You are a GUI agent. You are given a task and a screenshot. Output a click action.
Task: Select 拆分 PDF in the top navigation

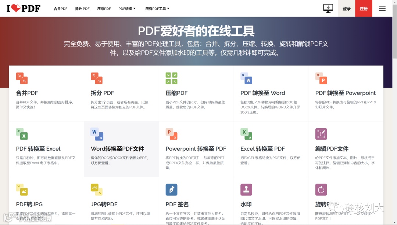click(82, 8)
